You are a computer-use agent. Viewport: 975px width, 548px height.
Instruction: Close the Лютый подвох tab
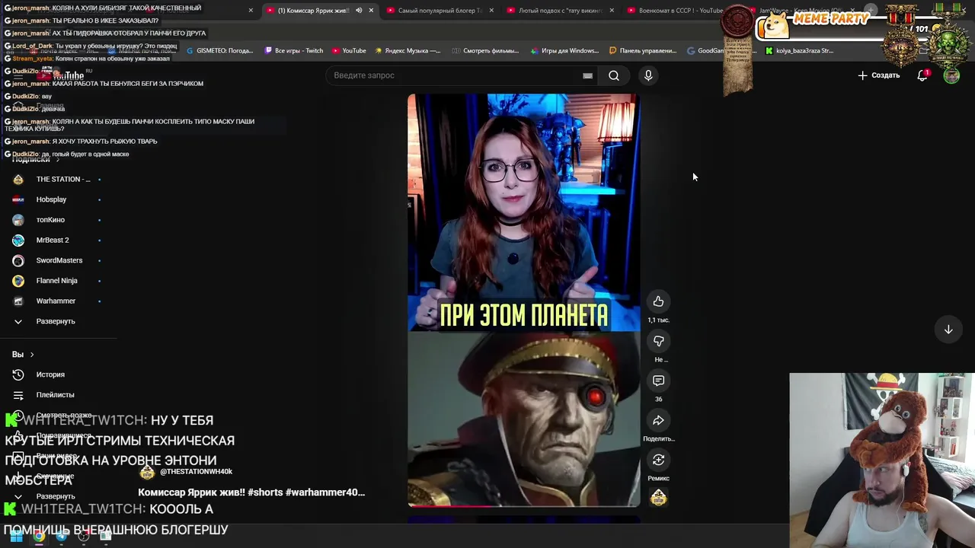pos(612,11)
